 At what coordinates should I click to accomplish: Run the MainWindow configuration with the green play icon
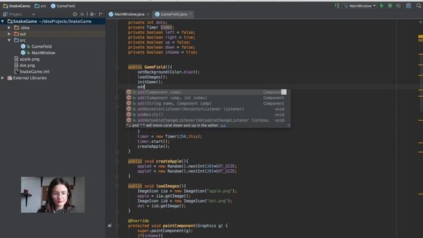(x=382, y=6)
